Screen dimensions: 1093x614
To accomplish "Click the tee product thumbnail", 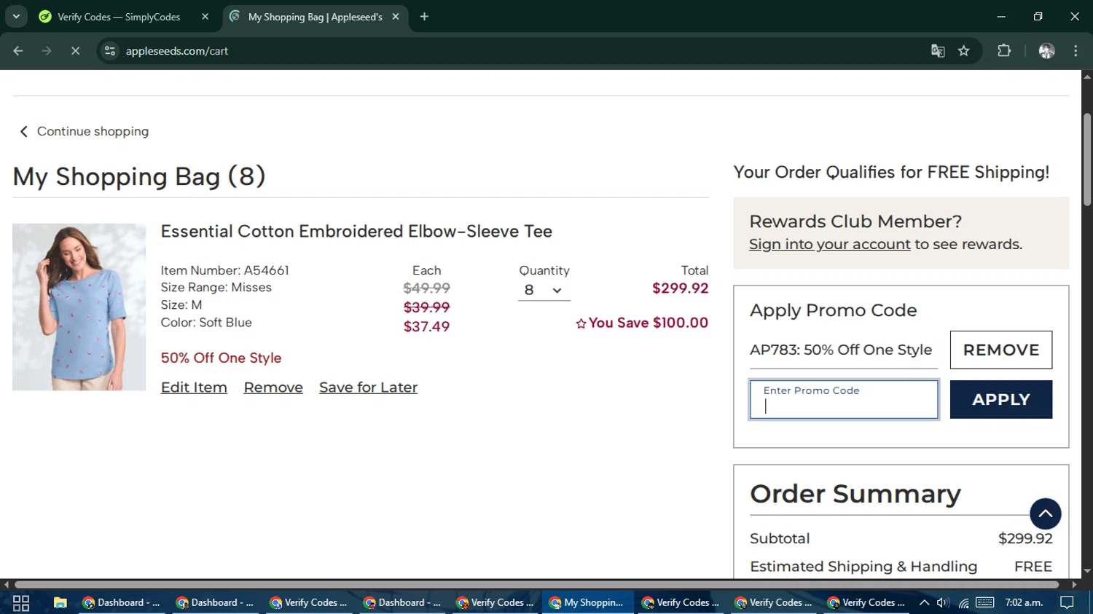I will point(79,307).
